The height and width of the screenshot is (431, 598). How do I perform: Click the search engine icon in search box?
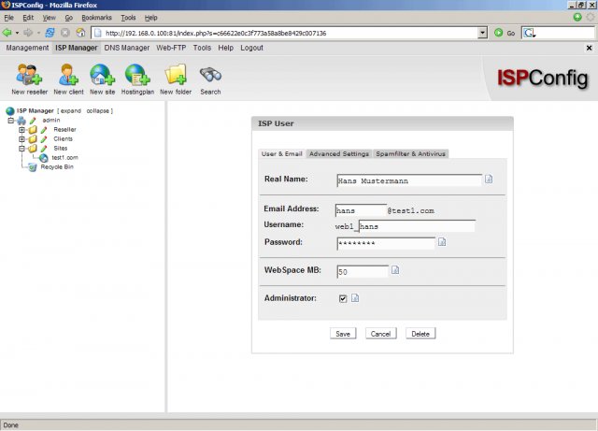(x=529, y=34)
